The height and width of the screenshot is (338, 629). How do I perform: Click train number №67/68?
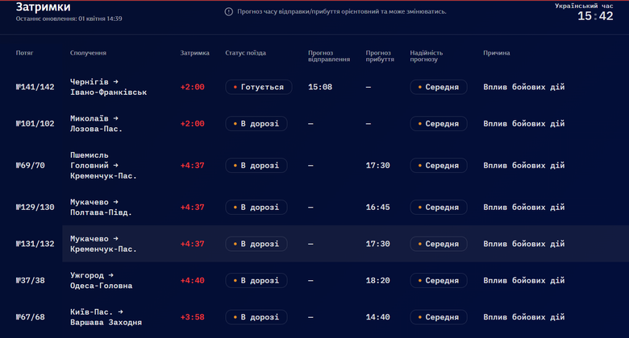click(x=31, y=317)
